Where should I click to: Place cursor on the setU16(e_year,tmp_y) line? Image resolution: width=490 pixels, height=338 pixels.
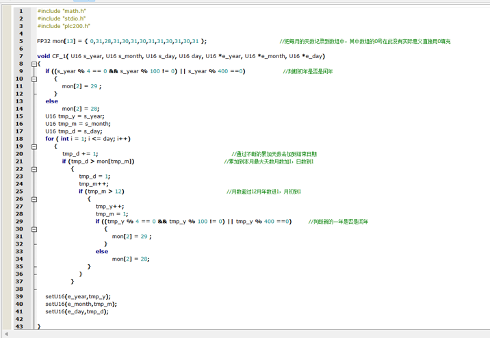click(x=78, y=296)
